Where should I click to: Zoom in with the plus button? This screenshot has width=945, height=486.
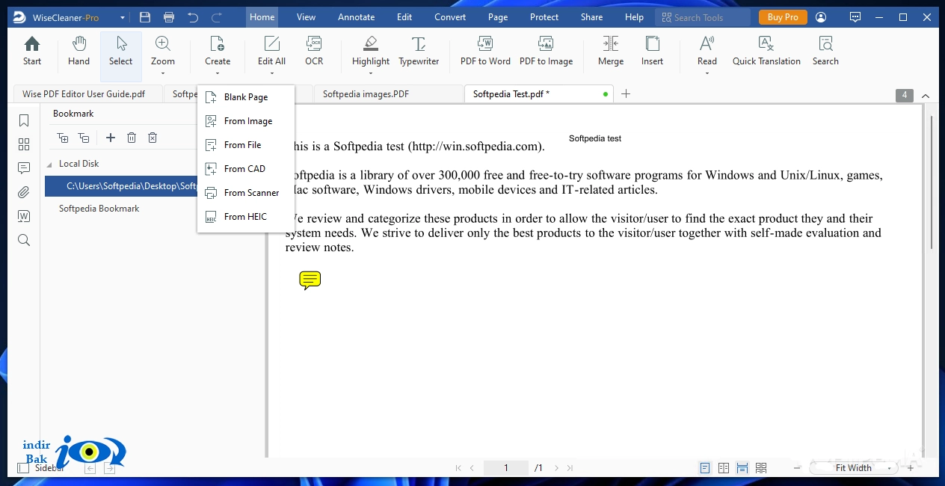910,468
